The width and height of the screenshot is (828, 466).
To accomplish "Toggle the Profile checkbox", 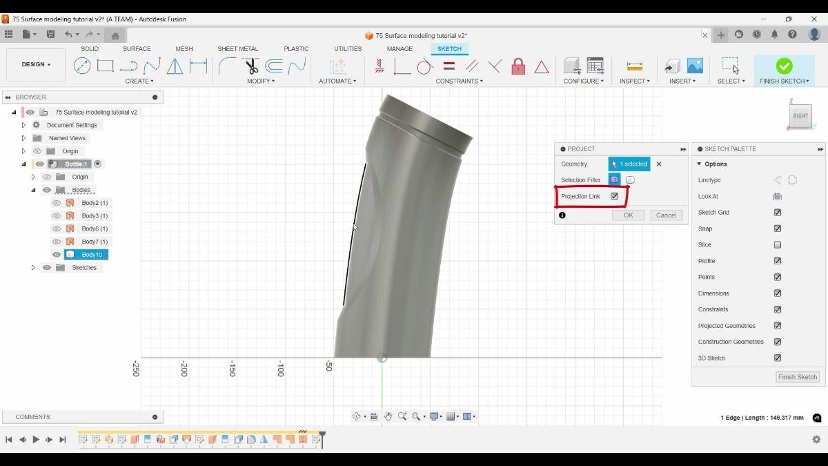I will coord(778,261).
